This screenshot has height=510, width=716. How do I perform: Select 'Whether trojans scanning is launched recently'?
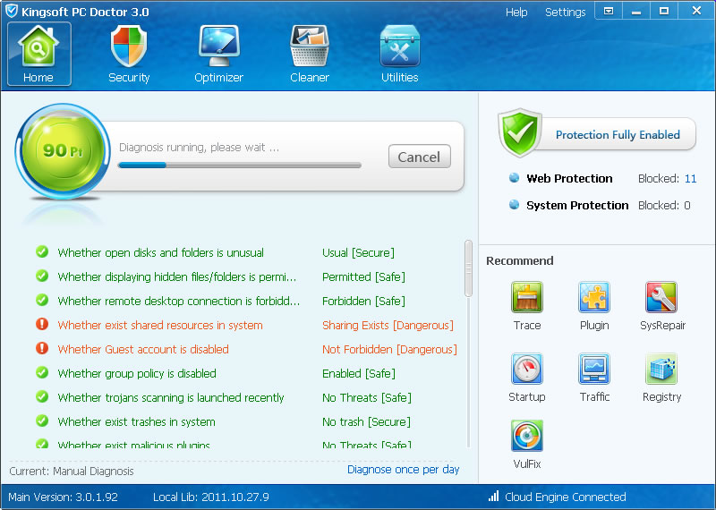point(171,397)
